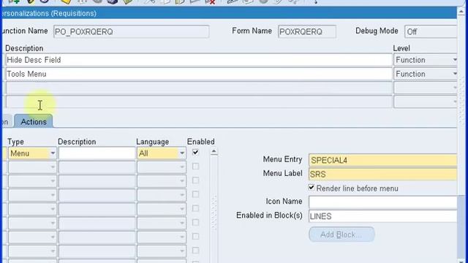Toggle Enabled checkbox on third action row
This screenshot has width=468, height=263.
click(195, 180)
